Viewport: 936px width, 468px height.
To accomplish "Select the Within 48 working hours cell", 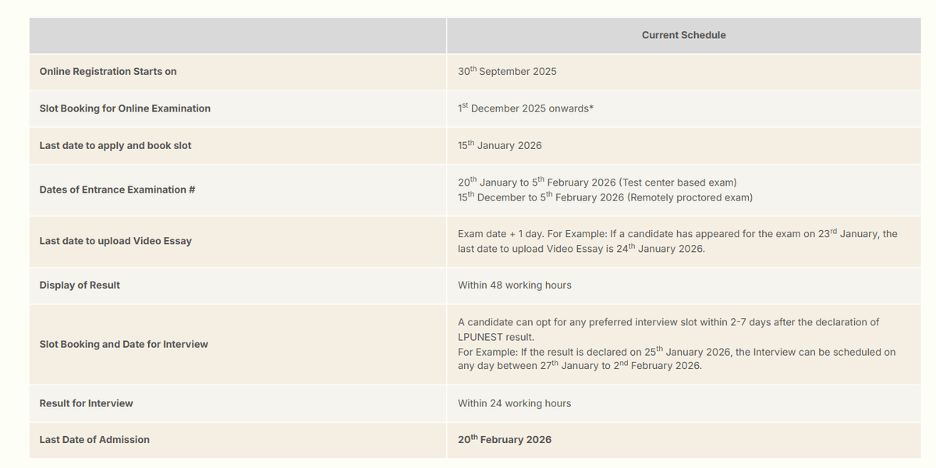I will [514, 285].
